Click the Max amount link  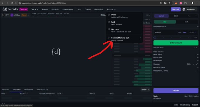[185, 33]
